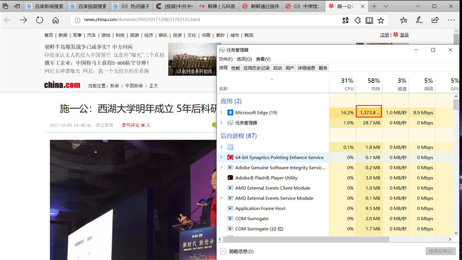Collapse to 简略信息(D) view
Viewport: 462px width, 260px height.
pyautogui.click(x=237, y=251)
